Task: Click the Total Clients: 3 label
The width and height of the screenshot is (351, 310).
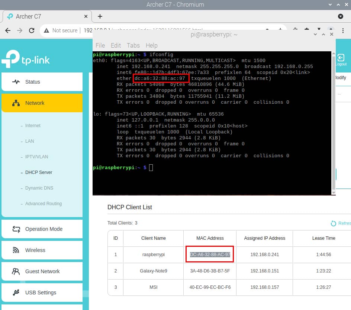Action: coord(122,223)
